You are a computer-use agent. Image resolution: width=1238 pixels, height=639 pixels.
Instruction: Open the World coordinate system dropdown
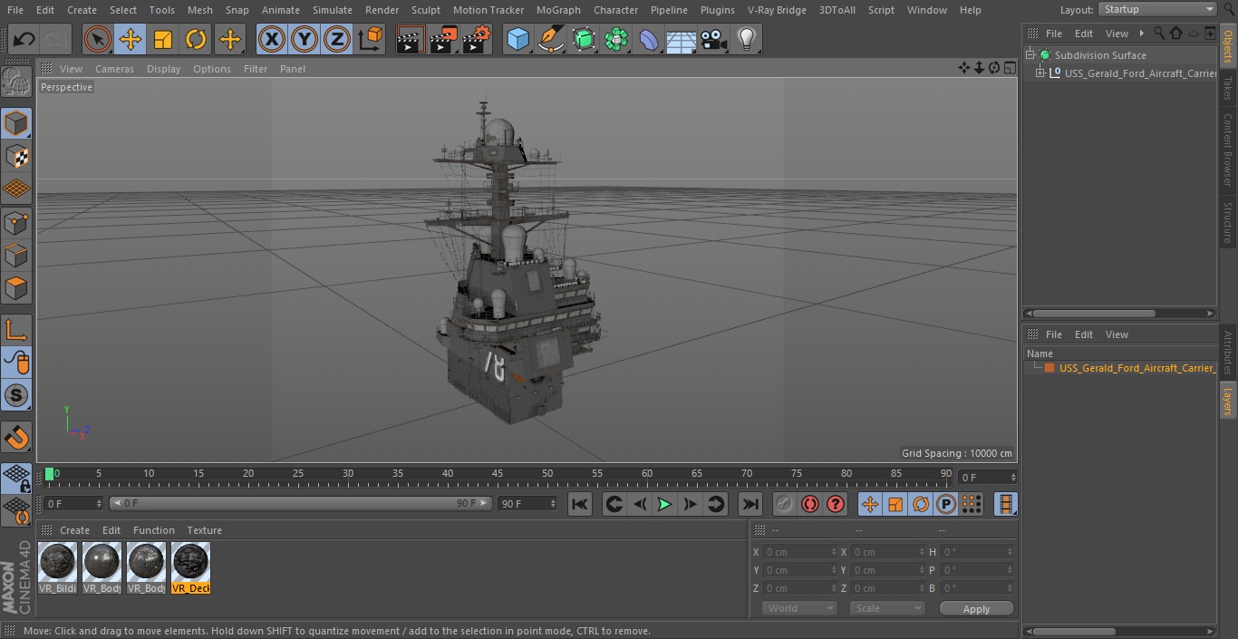tap(799, 608)
